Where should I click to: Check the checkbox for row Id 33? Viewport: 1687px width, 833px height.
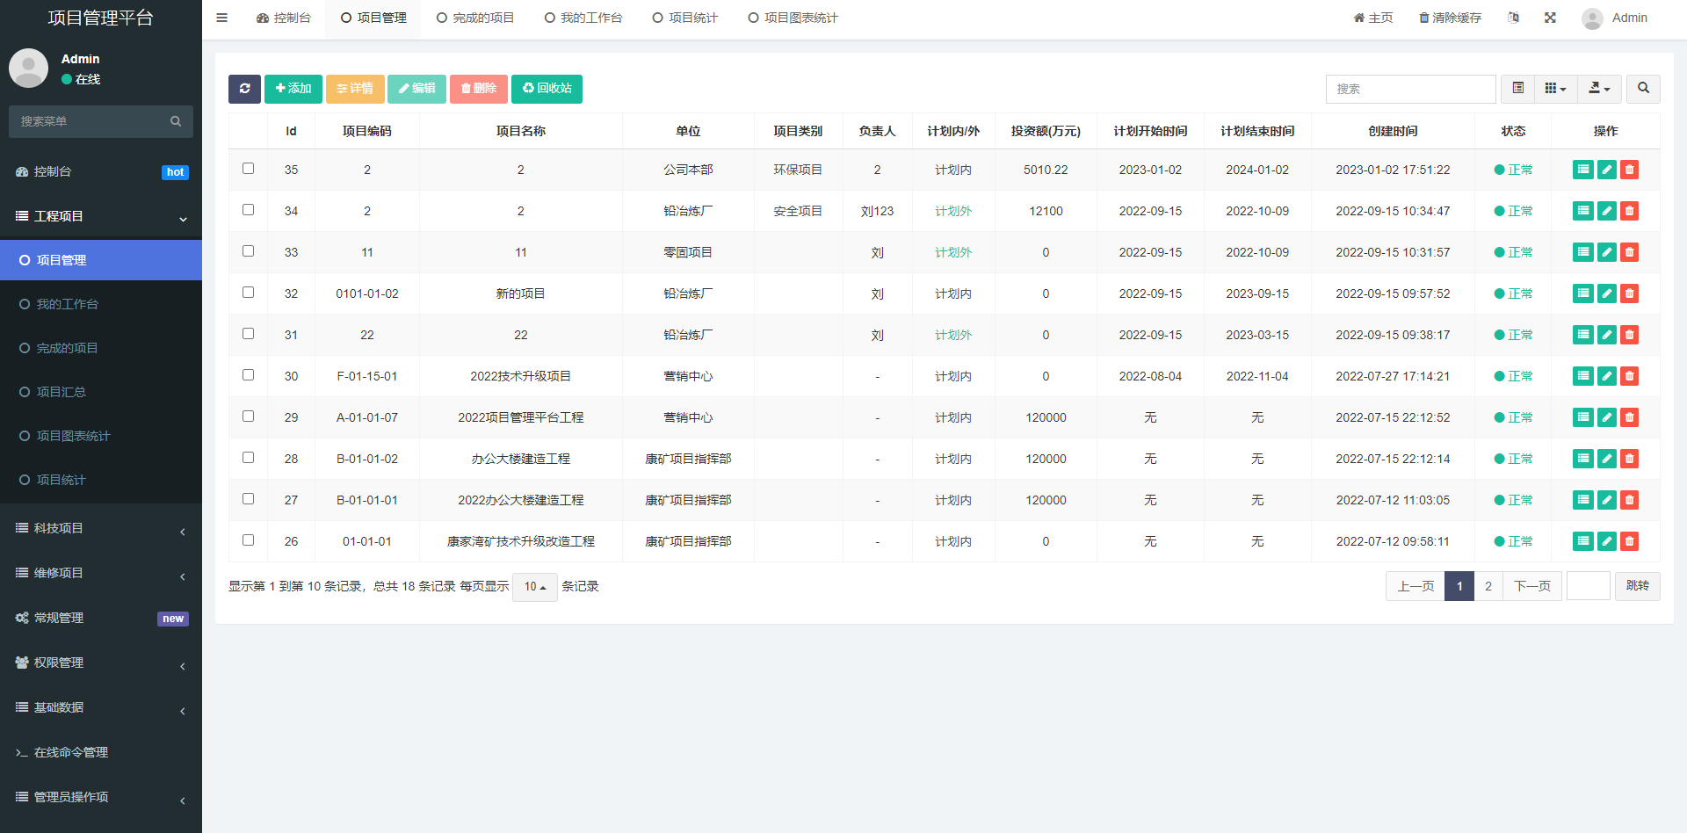pos(248,251)
